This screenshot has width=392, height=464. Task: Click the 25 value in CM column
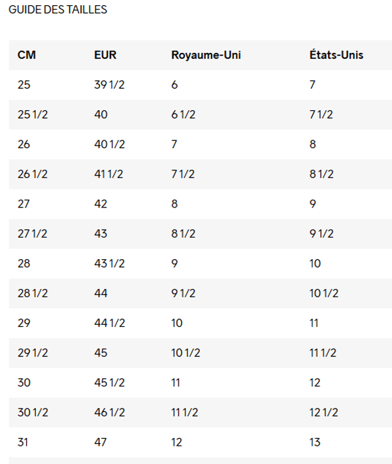click(x=24, y=85)
